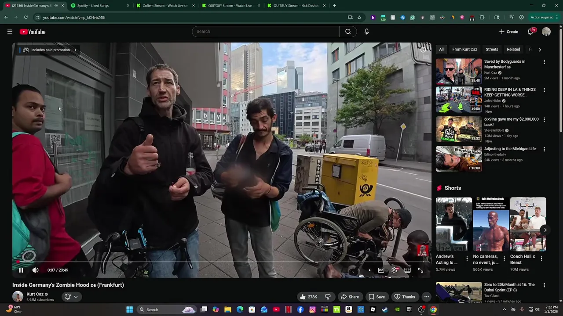
Task: Open options for Zero to 20k/Month video
Action: pos(544,285)
